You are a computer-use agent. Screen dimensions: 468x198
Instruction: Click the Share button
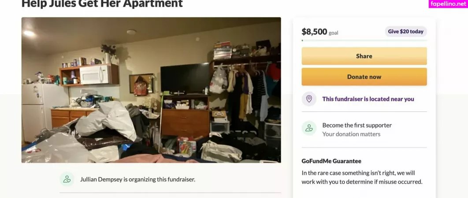click(364, 56)
